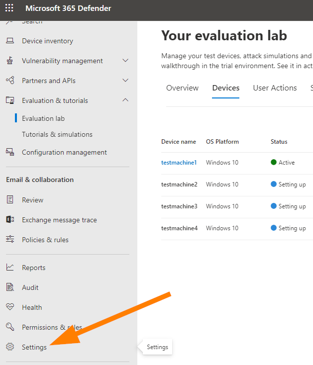Open Evaluation lab sub-item
The width and height of the screenshot is (313, 365).
pyautogui.click(x=43, y=118)
